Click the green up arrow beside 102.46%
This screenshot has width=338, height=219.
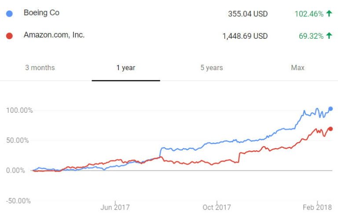pyautogui.click(x=328, y=14)
